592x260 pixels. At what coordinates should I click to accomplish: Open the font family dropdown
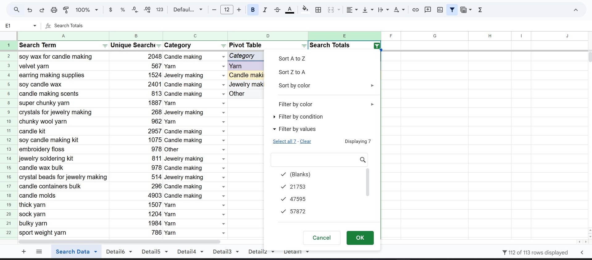pos(188,10)
